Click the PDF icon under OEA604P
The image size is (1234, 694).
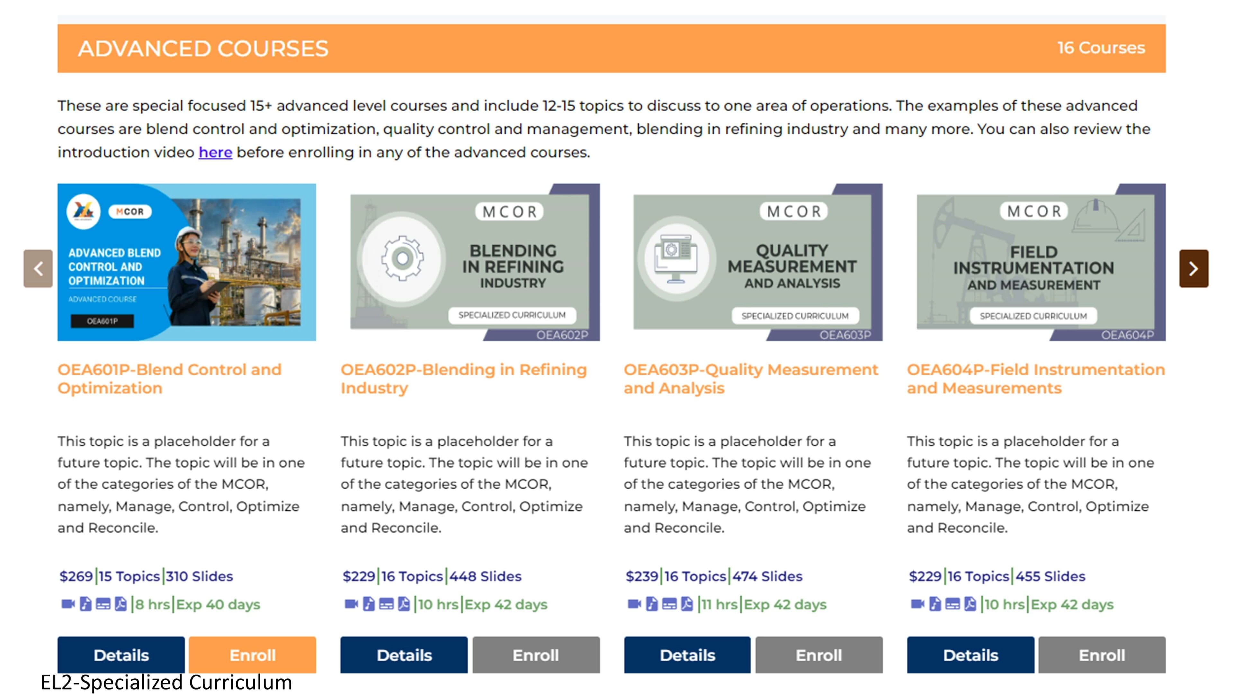point(970,604)
